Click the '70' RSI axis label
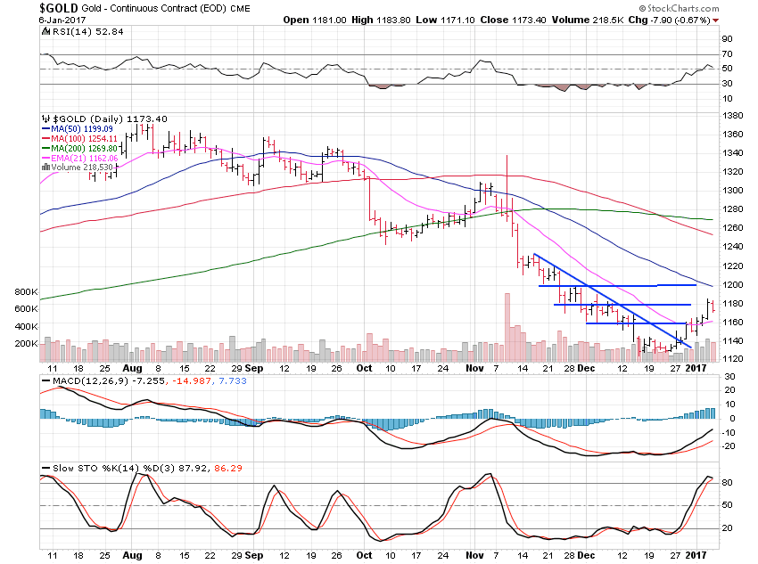 727,54
